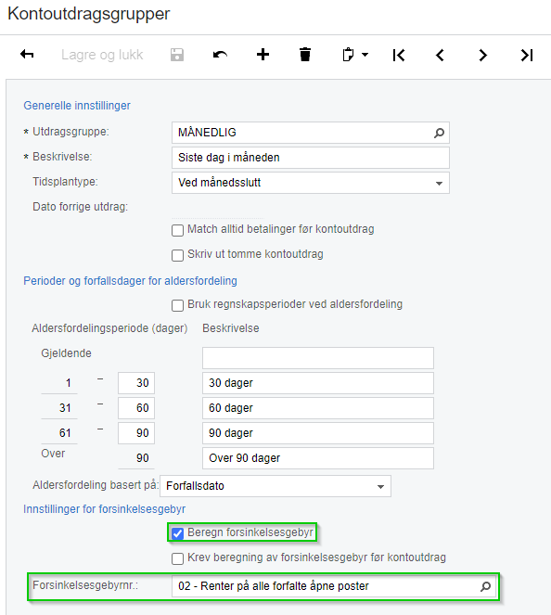Click the Lagre og lukk button
The width and height of the screenshot is (551, 615).
(102, 55)
